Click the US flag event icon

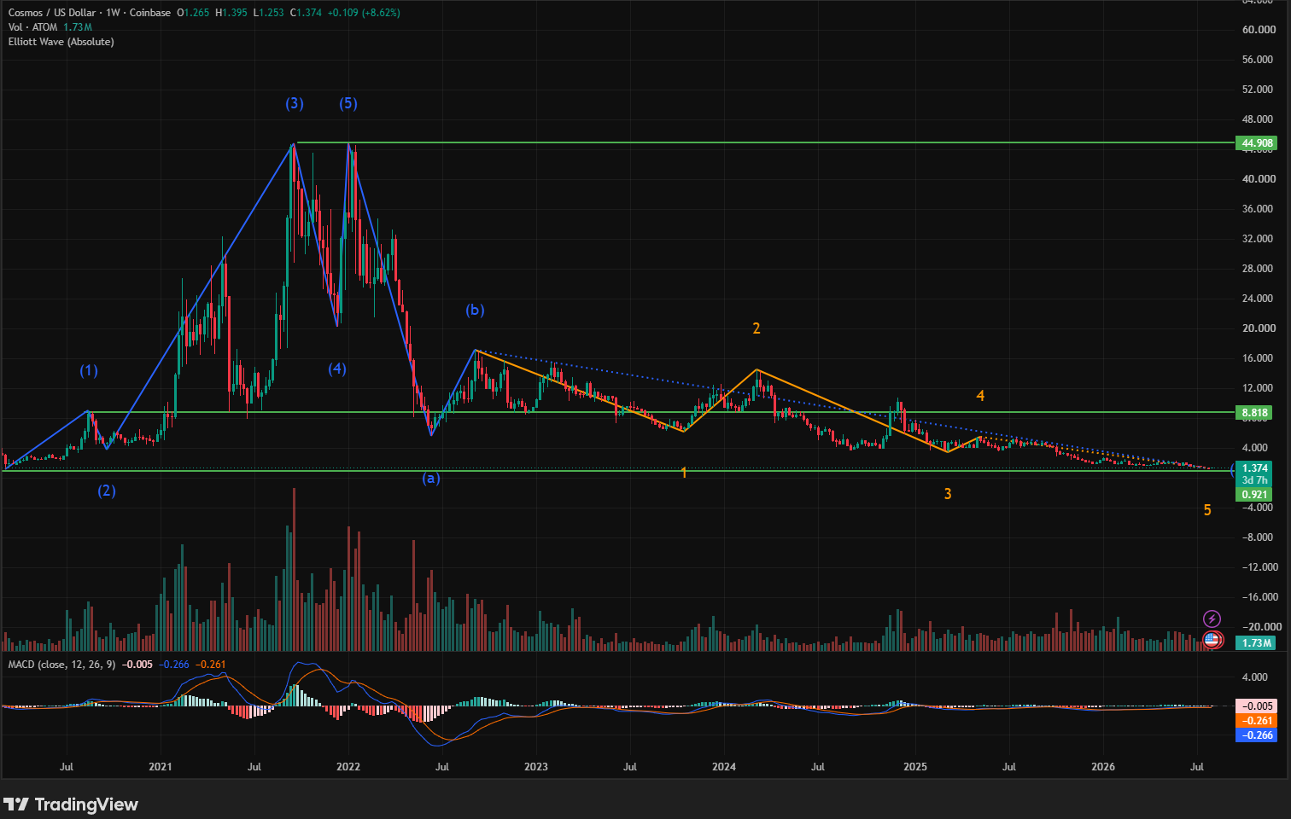click(x=1212, y=639)
